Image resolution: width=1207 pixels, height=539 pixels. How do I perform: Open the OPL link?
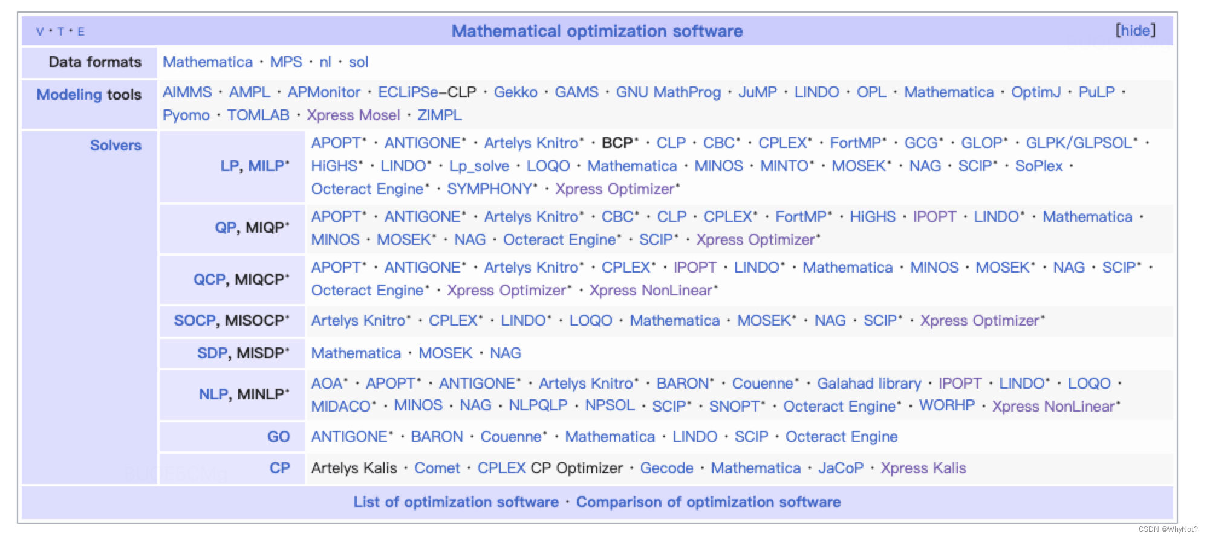[x=871, y=92]
